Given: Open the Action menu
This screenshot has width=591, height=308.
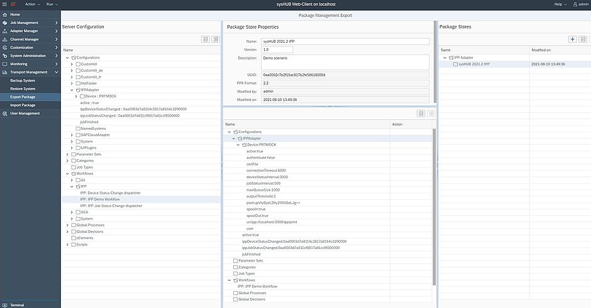Looking at the screenshot, I should coord(33,4).
